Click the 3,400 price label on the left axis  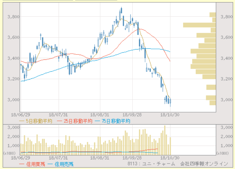(13, 58)
